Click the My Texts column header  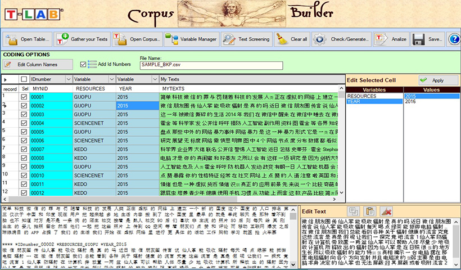(252, 79)
